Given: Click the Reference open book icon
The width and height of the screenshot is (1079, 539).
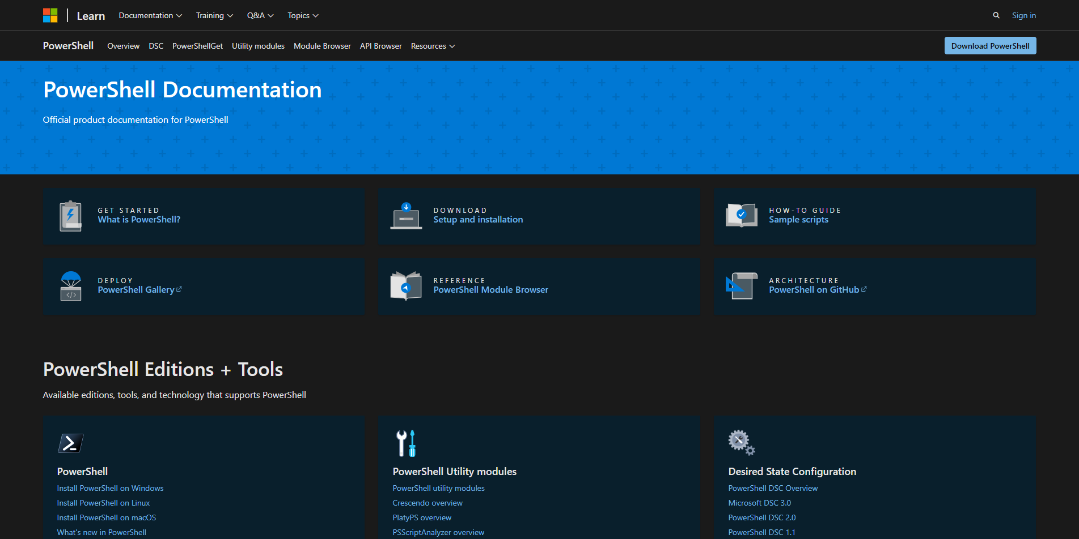Looking at the screenshot, I should [406, 286].
